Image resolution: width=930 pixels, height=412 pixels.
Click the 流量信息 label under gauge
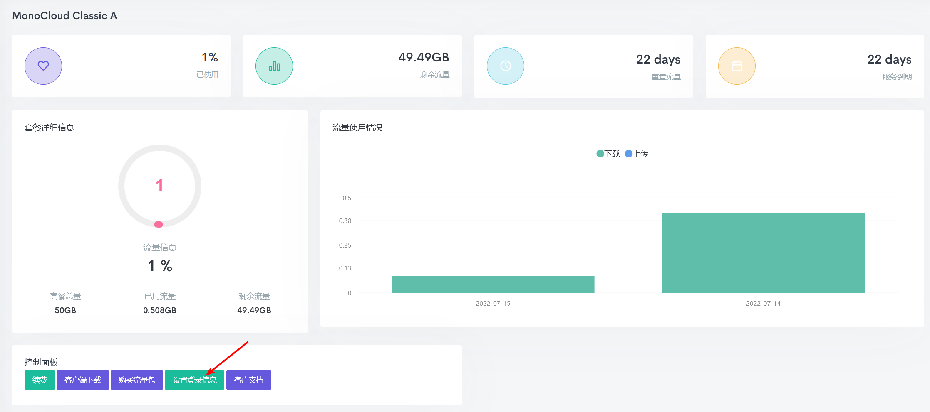pyautogui.click(x=160, y=248)
